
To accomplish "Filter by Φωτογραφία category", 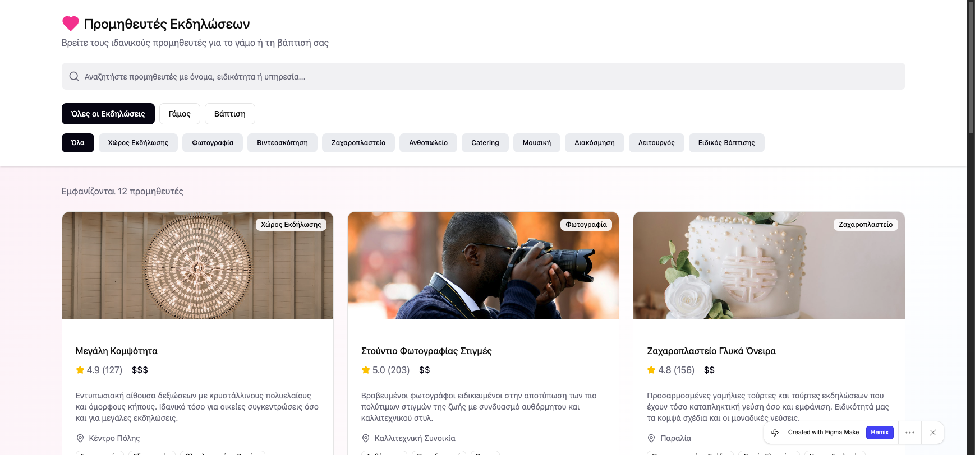I will point(213,143).
